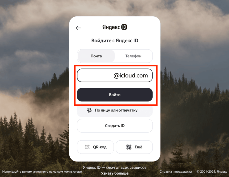Click the back arrow icon
Image resolution: width=229 pixels, height=177 pixels.
point(78,28)
